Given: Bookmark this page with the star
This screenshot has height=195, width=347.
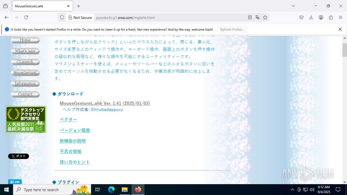Looking at the screenshot, I should 265,17.
